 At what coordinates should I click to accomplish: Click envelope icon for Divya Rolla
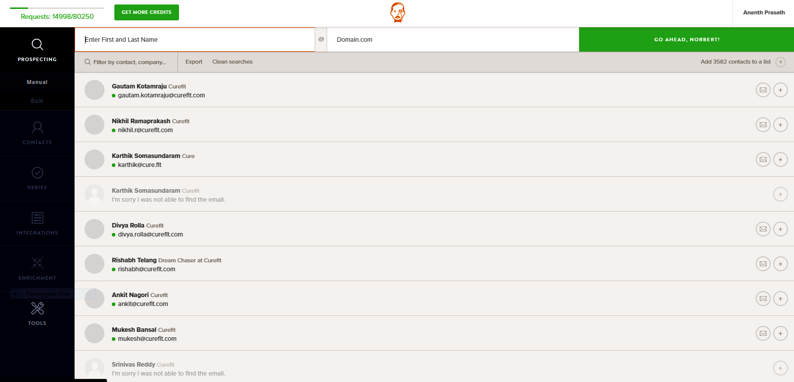[x=763, y=229]
